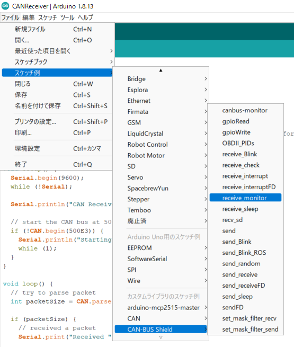Expand Esplora examples
The height and width of the screenshot is (347, 294).
click(x=161, y=90)
